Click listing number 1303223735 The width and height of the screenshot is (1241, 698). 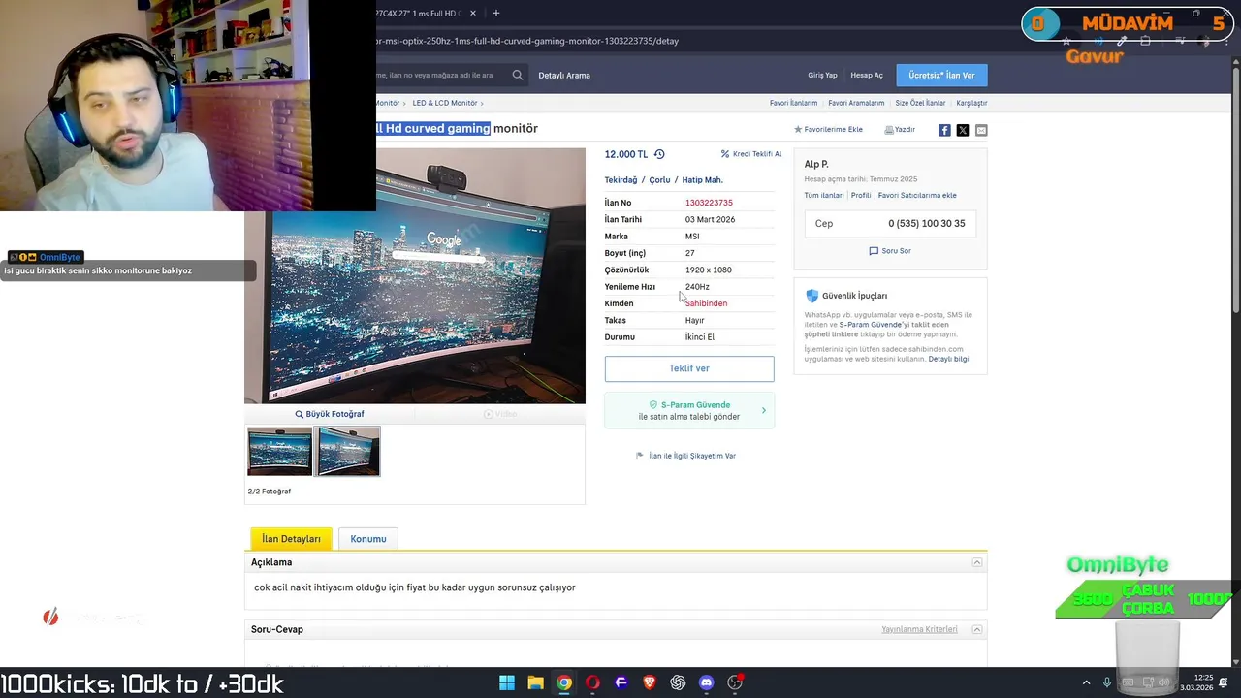tap(709, 203)
